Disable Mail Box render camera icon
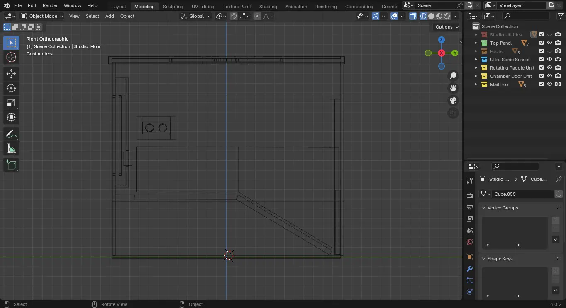 [x=558, y=84]
